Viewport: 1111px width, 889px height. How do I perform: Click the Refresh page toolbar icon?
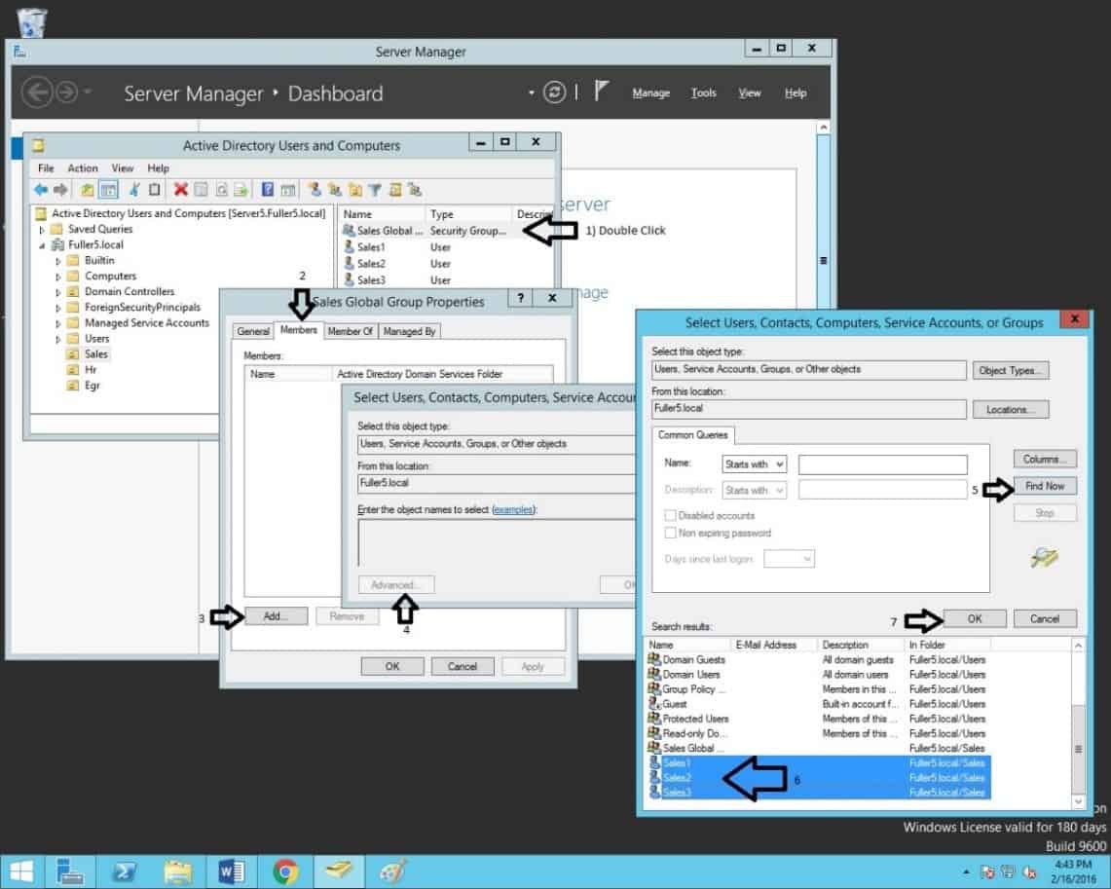(x=221, y=190)
